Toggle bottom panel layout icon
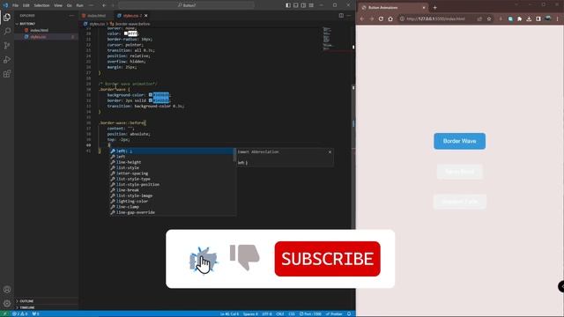564x317 pixels. (296, 5)
